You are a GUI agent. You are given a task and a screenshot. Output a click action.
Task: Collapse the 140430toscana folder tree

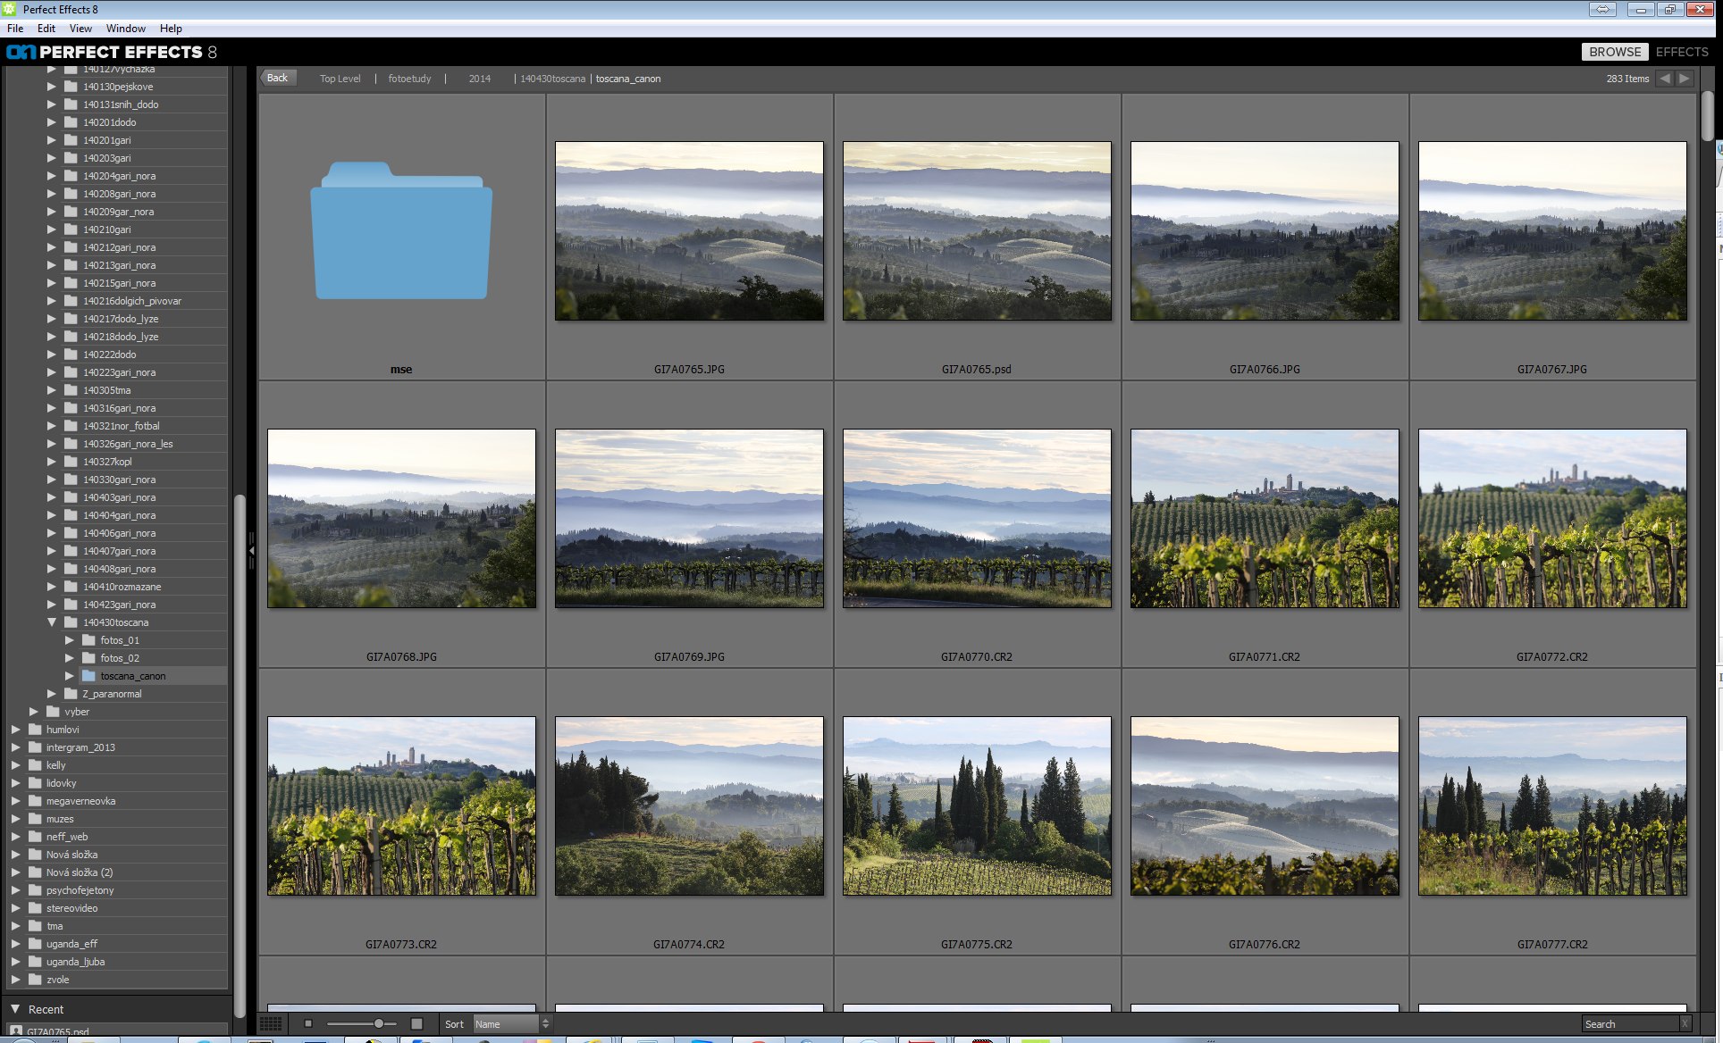point(52,622)
